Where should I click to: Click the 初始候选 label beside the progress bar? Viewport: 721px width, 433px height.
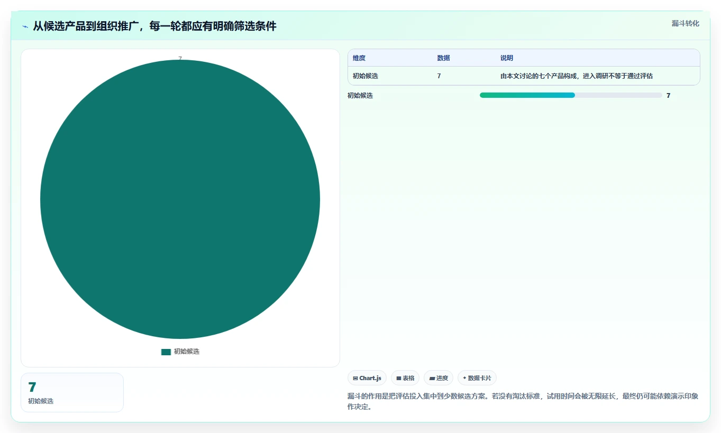pos(360,96)
